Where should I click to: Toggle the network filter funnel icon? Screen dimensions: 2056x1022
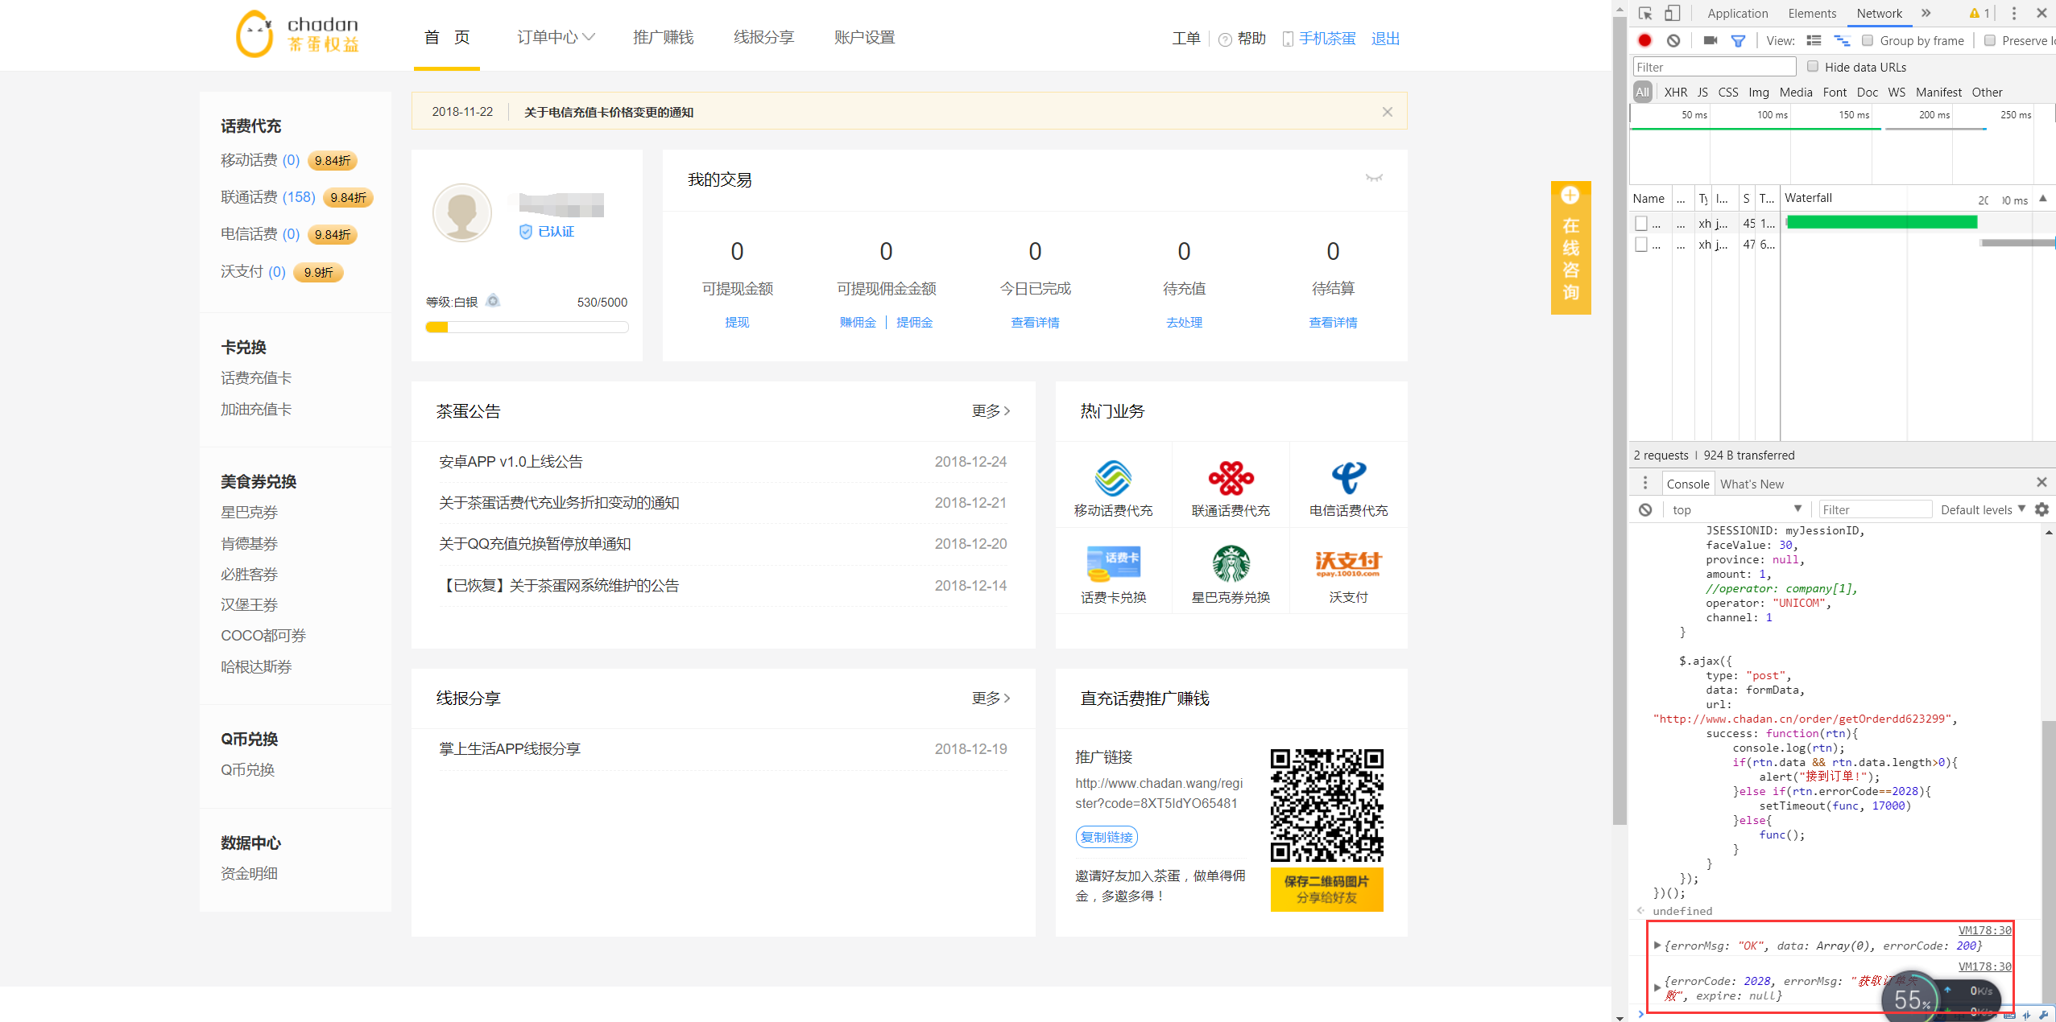(1738, 40)
